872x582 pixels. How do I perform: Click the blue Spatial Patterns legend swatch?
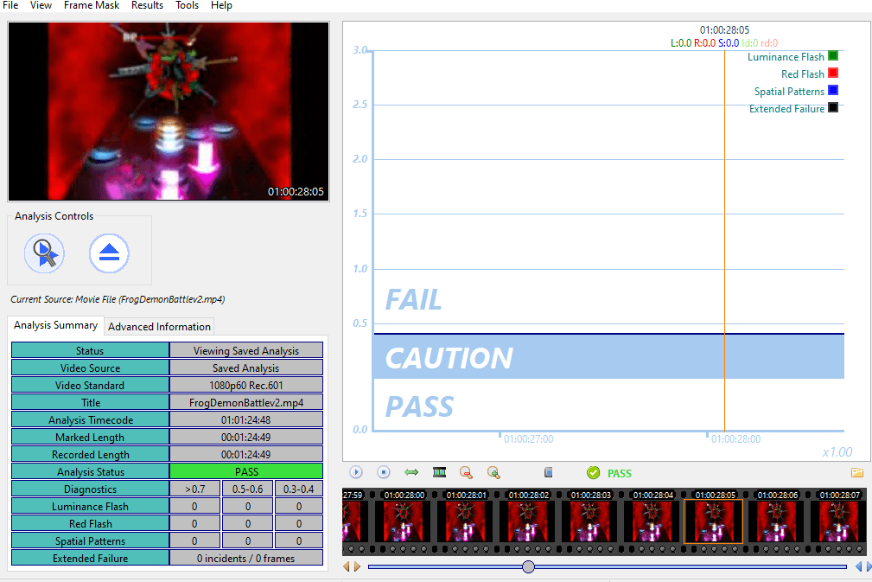pos(832,90)
